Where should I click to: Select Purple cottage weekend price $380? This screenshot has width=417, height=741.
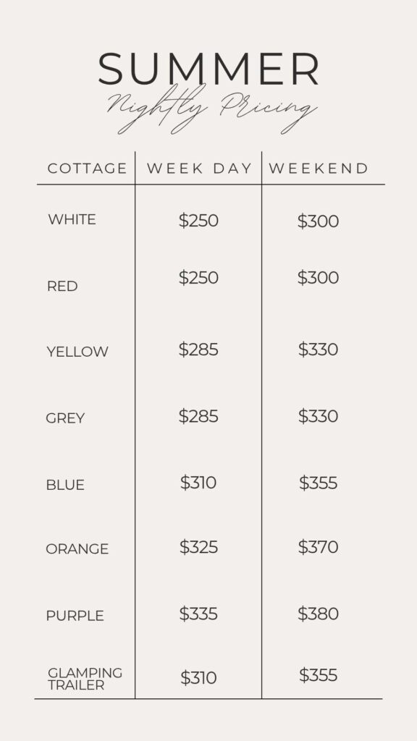319,614
